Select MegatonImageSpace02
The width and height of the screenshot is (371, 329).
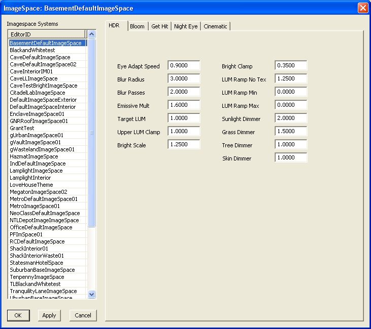[47, 192]
